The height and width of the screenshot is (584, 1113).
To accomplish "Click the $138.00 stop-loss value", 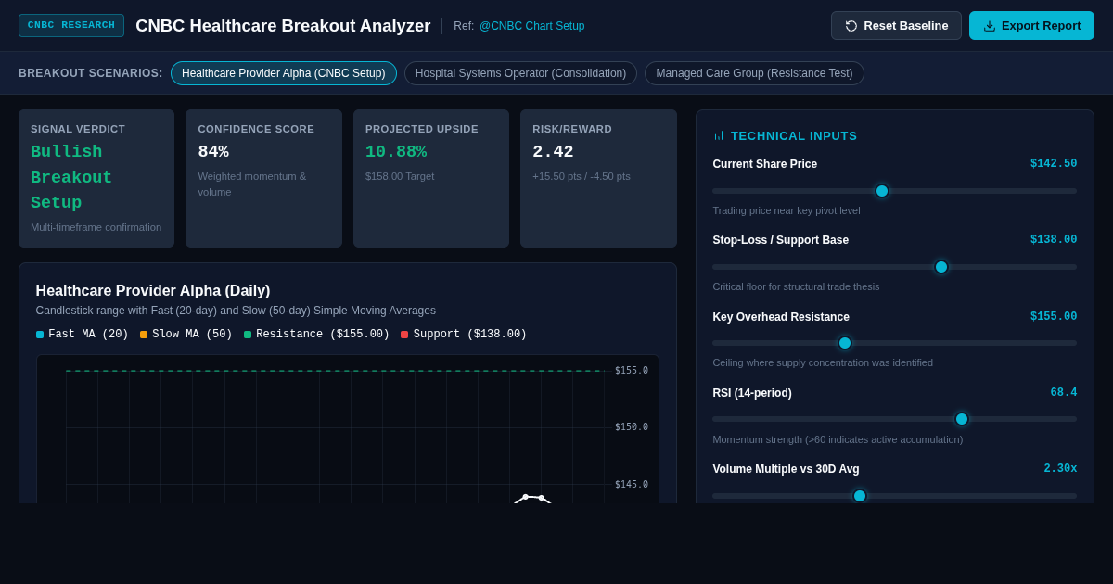I will point(1054,240).
